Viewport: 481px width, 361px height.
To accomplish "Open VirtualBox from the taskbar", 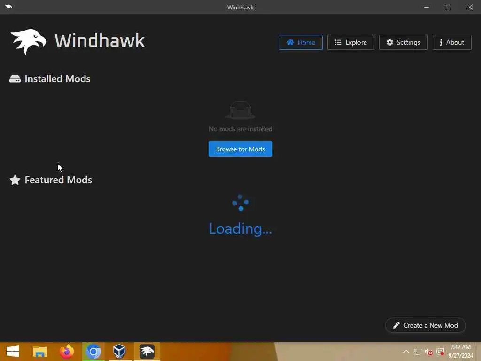I will click(120, 352).
